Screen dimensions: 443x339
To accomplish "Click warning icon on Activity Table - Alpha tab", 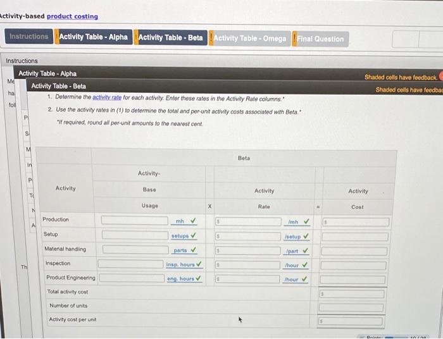I will (56, 37).
